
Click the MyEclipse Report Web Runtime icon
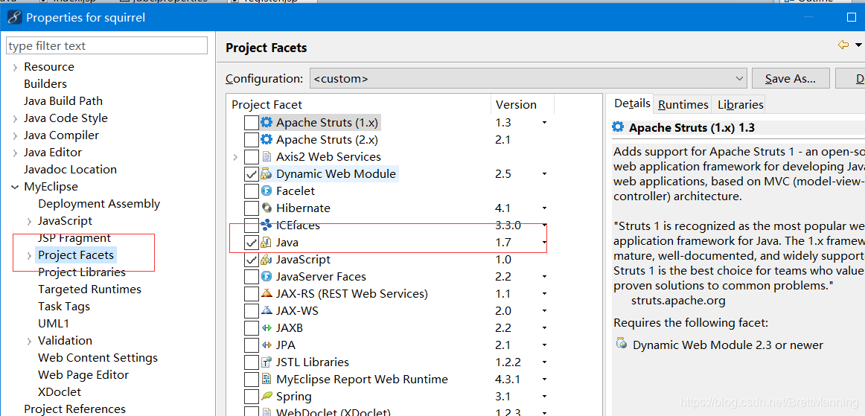[266, 379]
